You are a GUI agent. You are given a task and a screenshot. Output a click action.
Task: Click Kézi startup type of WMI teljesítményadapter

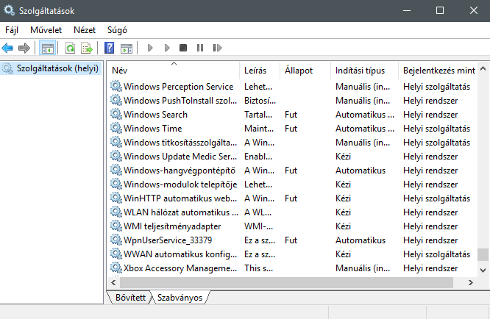click(x=343, y=226)
